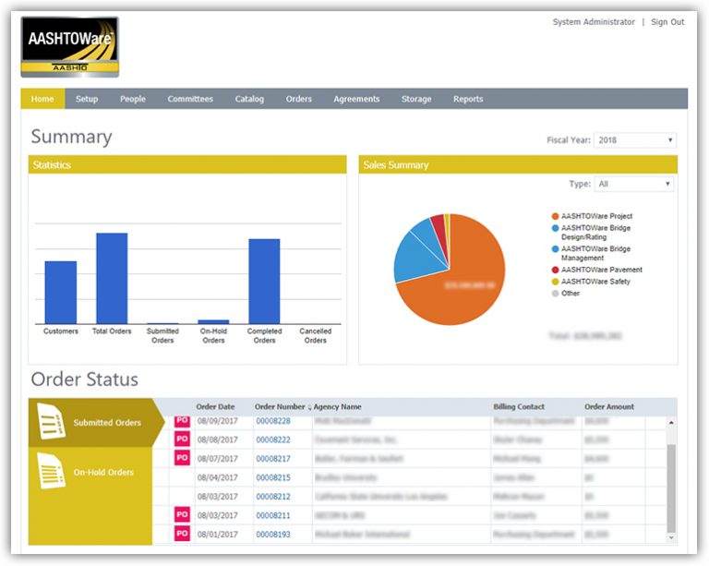Open the Fiscal Year dropdown
Screen dimensions: 709x566
pos(635,140)
